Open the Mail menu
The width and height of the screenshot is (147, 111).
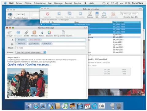pos(11,3)
